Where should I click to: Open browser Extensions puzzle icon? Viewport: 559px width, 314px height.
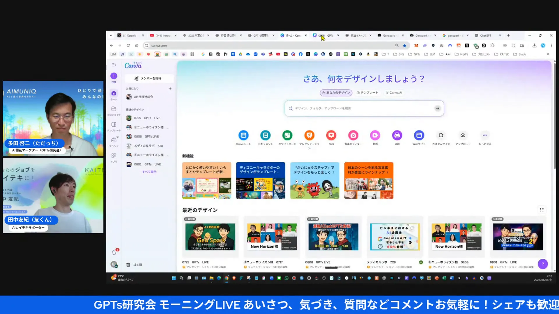coord(492,46)
